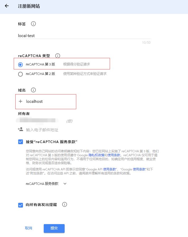Open info icon next to 标签
This screenshot has width=188, height=237.
pos(33,24)
